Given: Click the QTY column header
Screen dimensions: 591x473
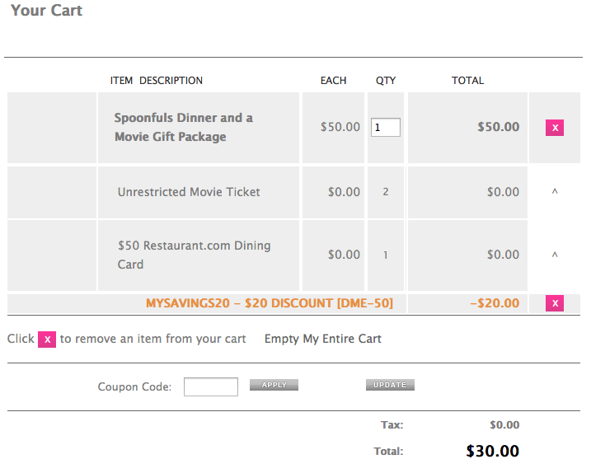Looking at the screenshot, I should (x=386, y=80).
